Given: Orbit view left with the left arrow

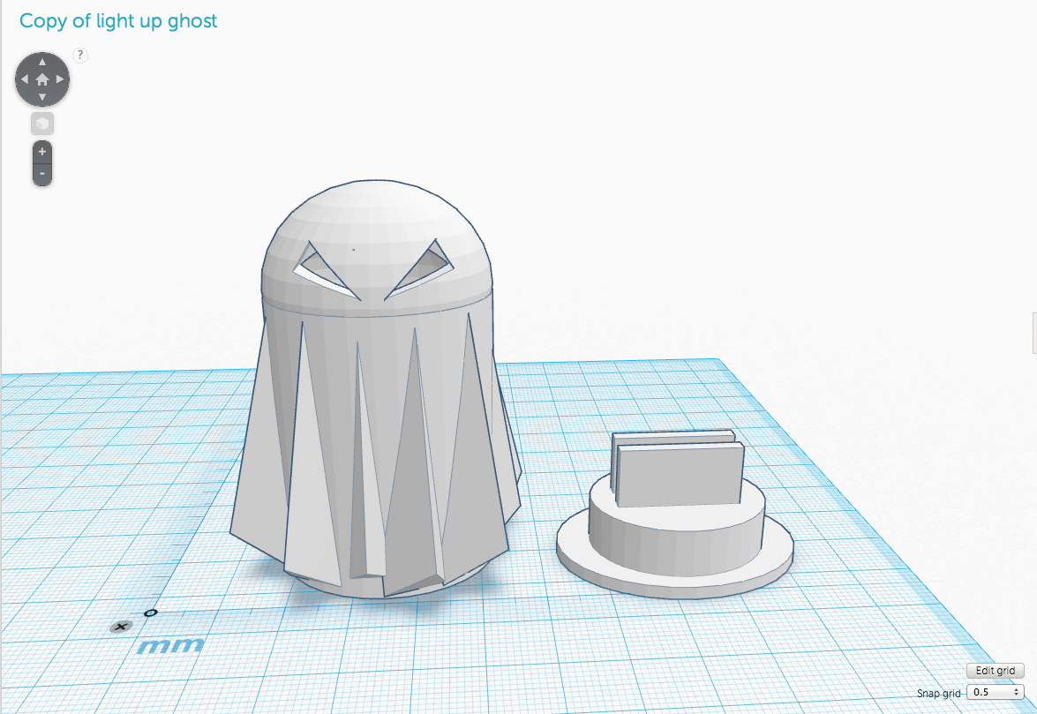Looking at the screenshot, I should (x=25, y=79).
